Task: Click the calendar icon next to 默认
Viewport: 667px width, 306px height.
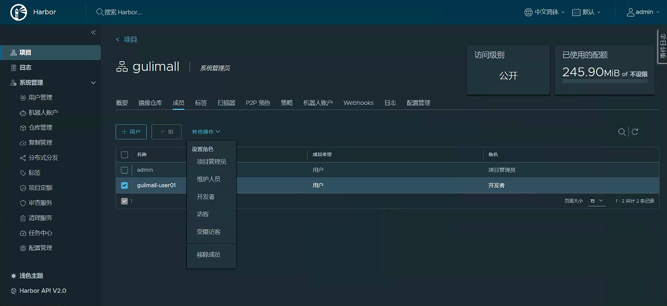Action: tap(576, 12)
